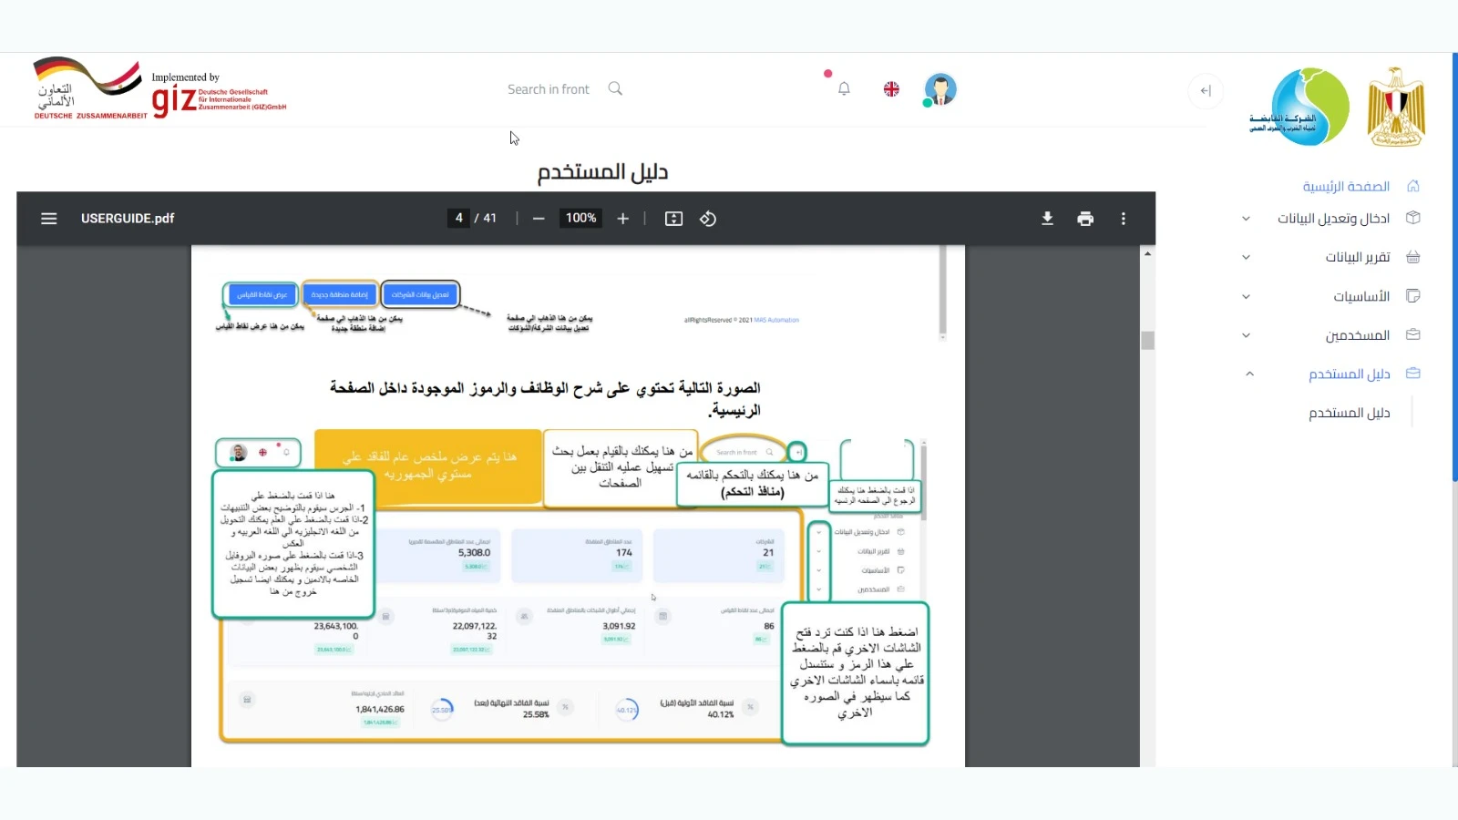Click the fit to page icon

coord(673,219)
